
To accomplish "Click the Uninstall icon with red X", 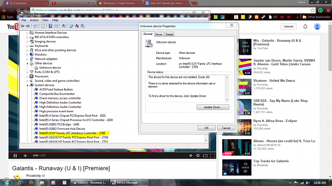I will click(77, 26).
